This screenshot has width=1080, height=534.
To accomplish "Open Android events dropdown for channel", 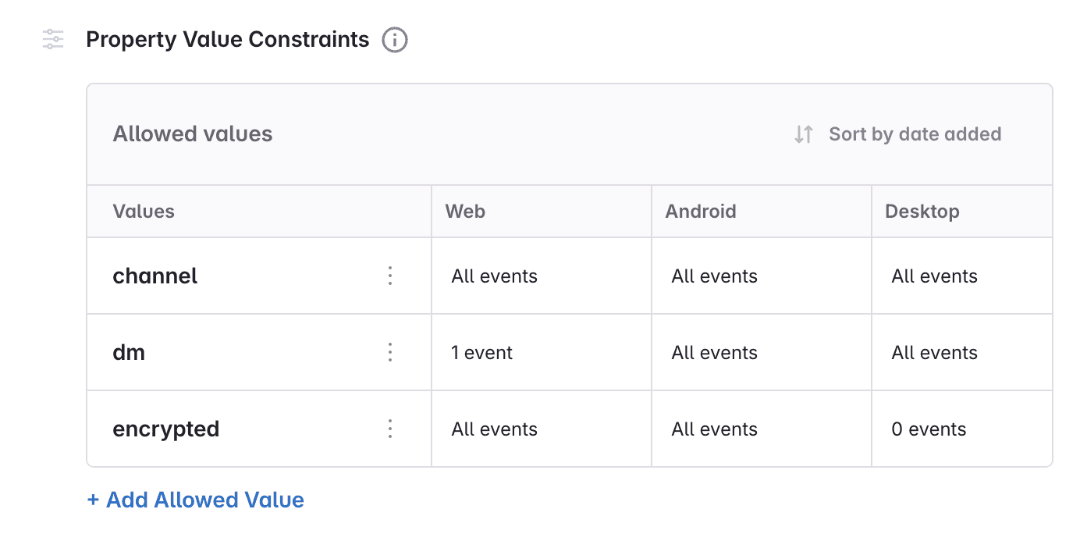I will pyautogui.click(x=714, y=276).
